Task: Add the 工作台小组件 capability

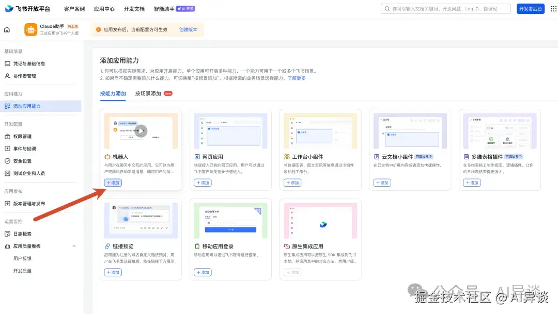Action: pyautogui.click(x=292, y=183)
